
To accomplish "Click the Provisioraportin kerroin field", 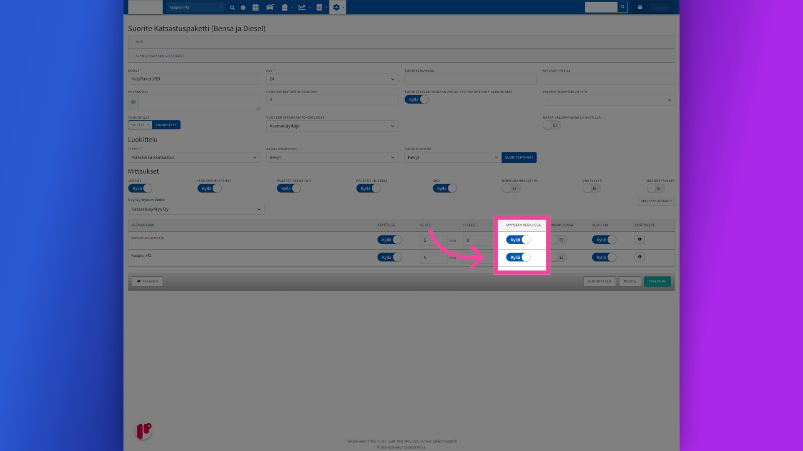I will [332, 99].
